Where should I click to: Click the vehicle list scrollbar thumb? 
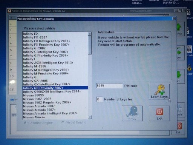(90, 45)
